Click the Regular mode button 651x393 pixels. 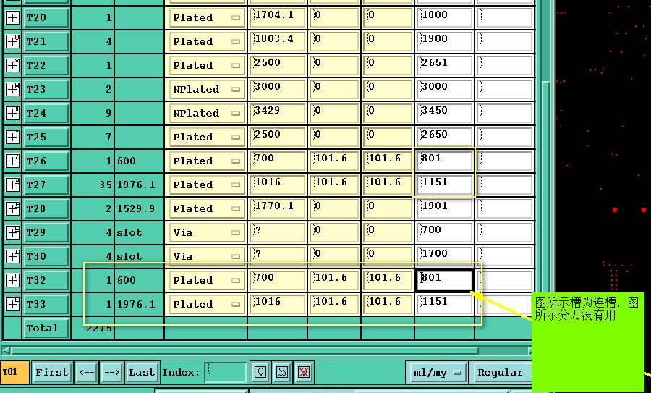click(x=501, y=373)
